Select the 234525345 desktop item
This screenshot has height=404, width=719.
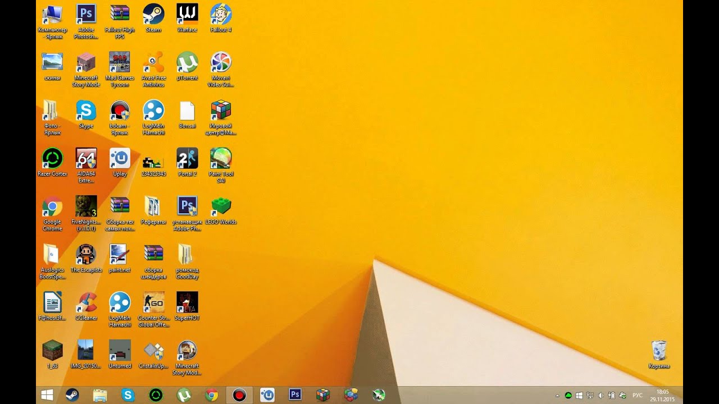153,166
